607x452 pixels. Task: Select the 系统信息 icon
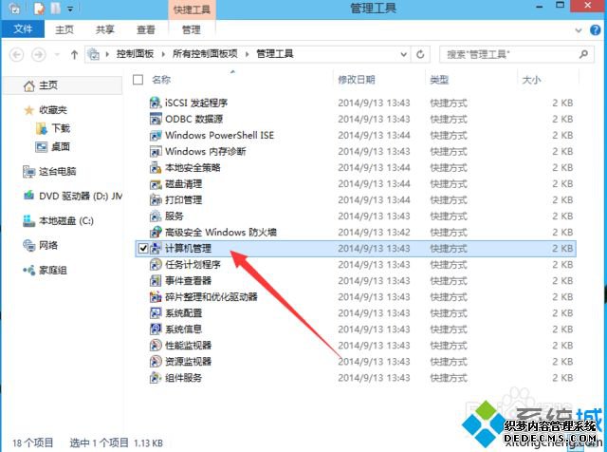pos(156,330)
